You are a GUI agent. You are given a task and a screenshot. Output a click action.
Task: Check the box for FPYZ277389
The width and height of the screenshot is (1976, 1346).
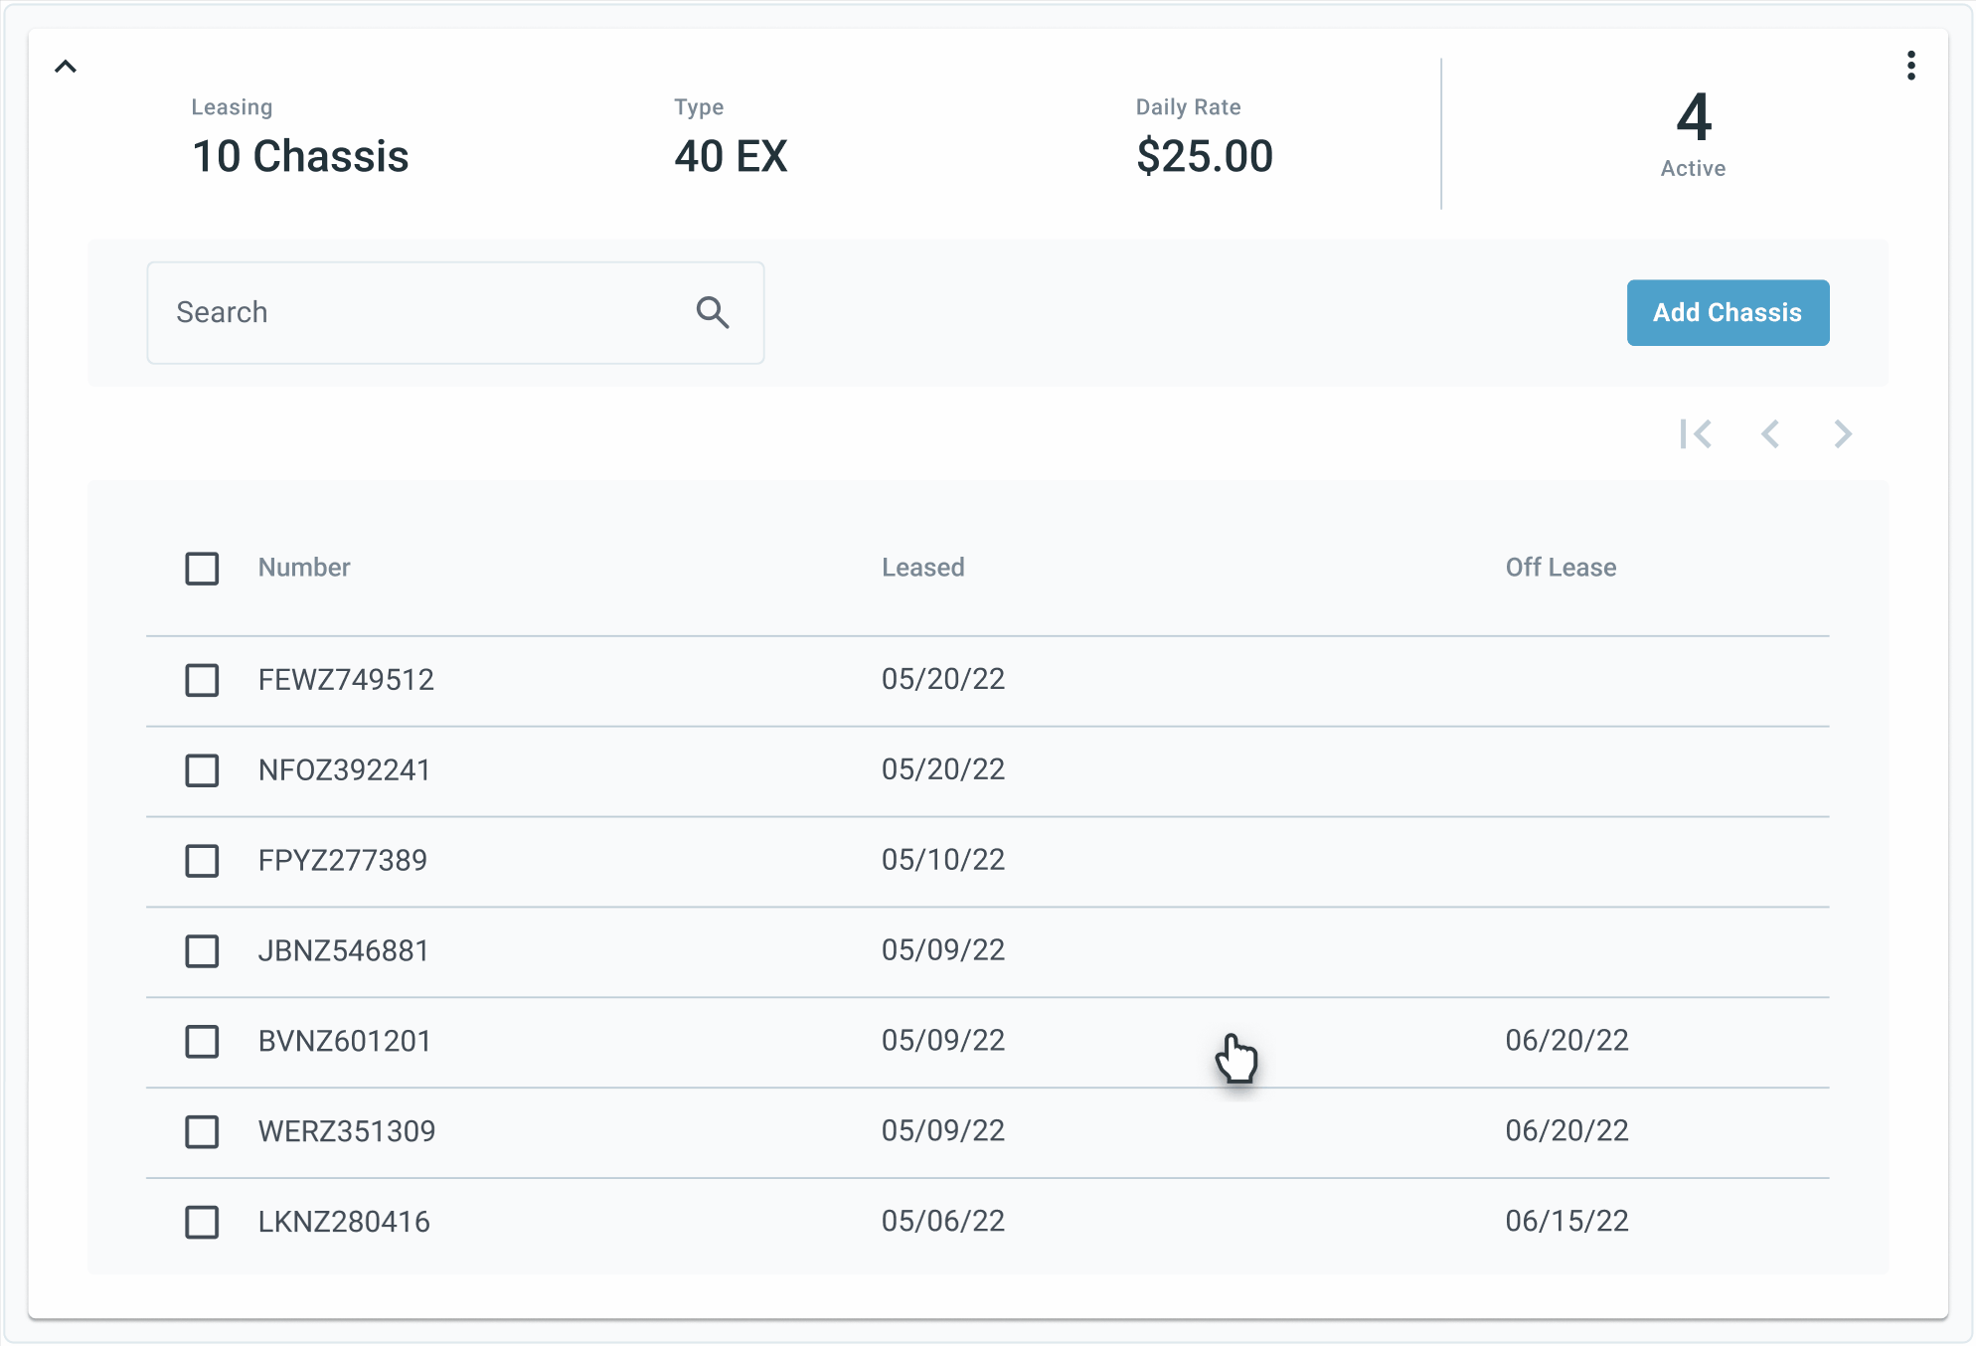click(202, 861)
